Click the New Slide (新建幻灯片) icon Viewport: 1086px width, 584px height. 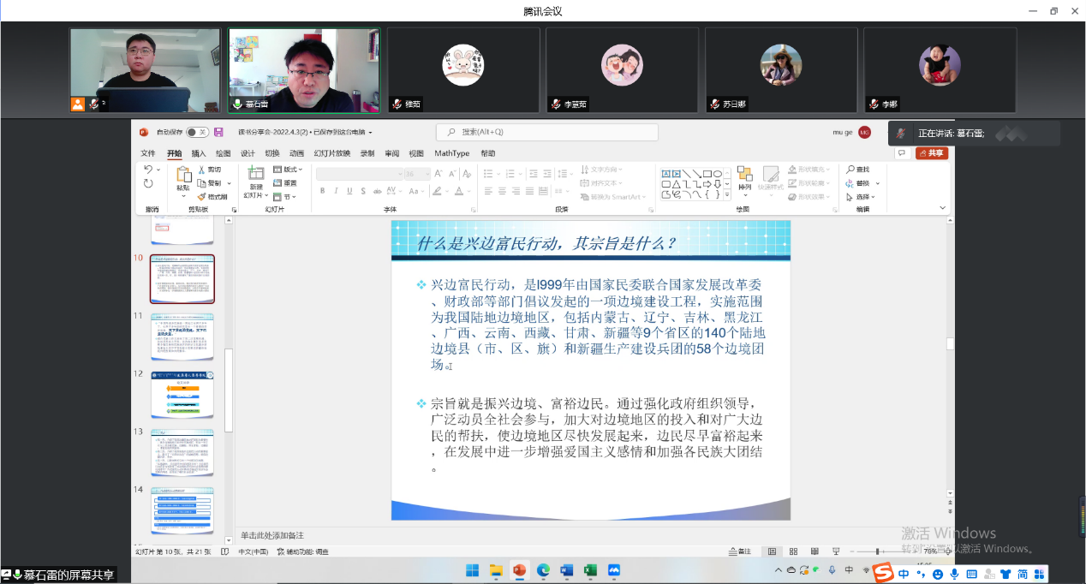(255, 174)
